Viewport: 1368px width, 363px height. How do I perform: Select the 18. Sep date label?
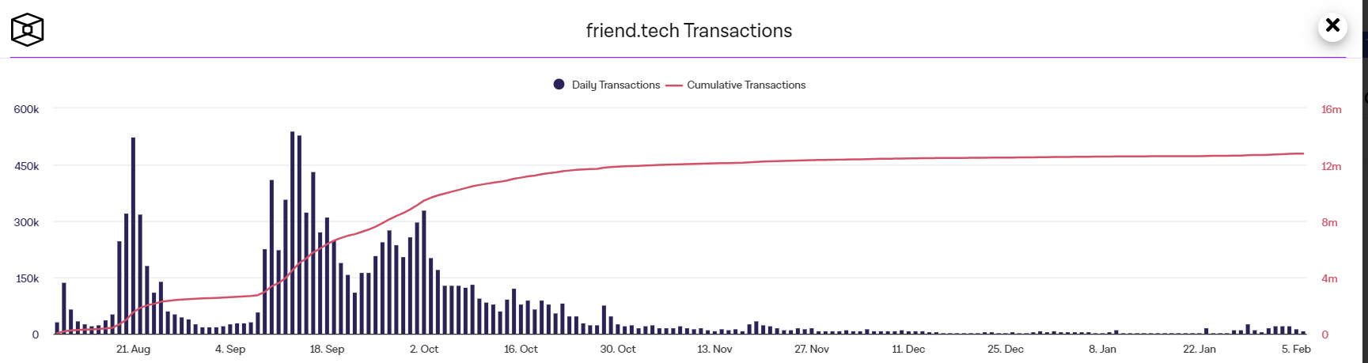click(x=327, y=349)
